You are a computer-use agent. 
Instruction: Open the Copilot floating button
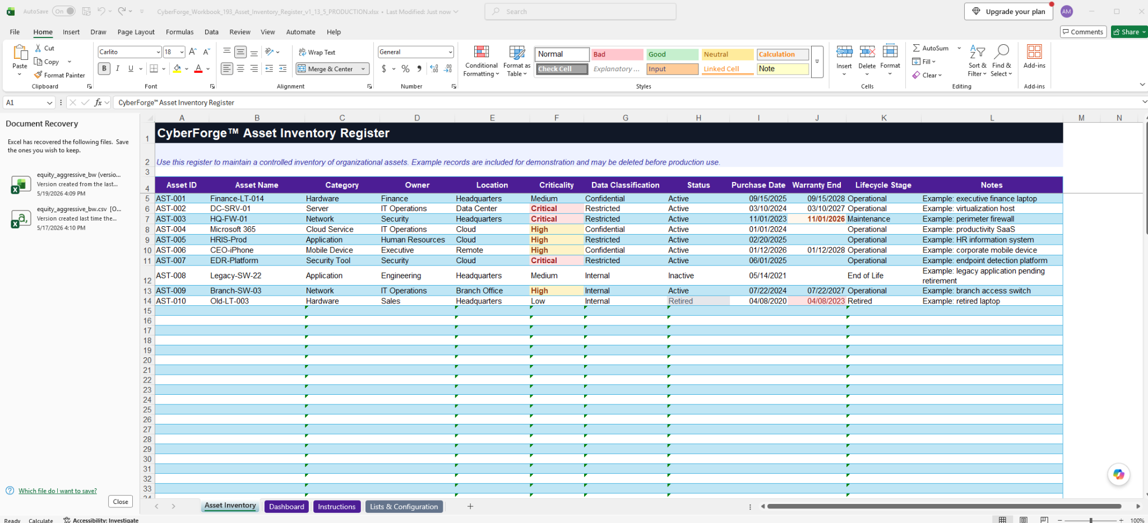point(1118,474)
